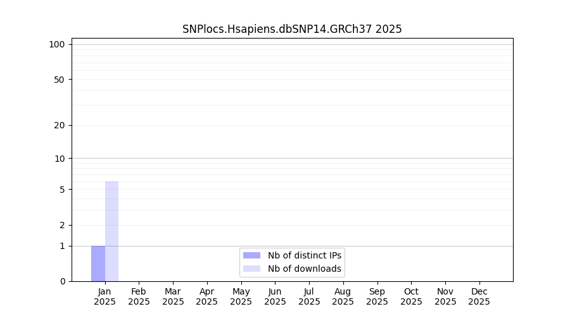Click the 0 tick on the y-axis

click(62, 281)
